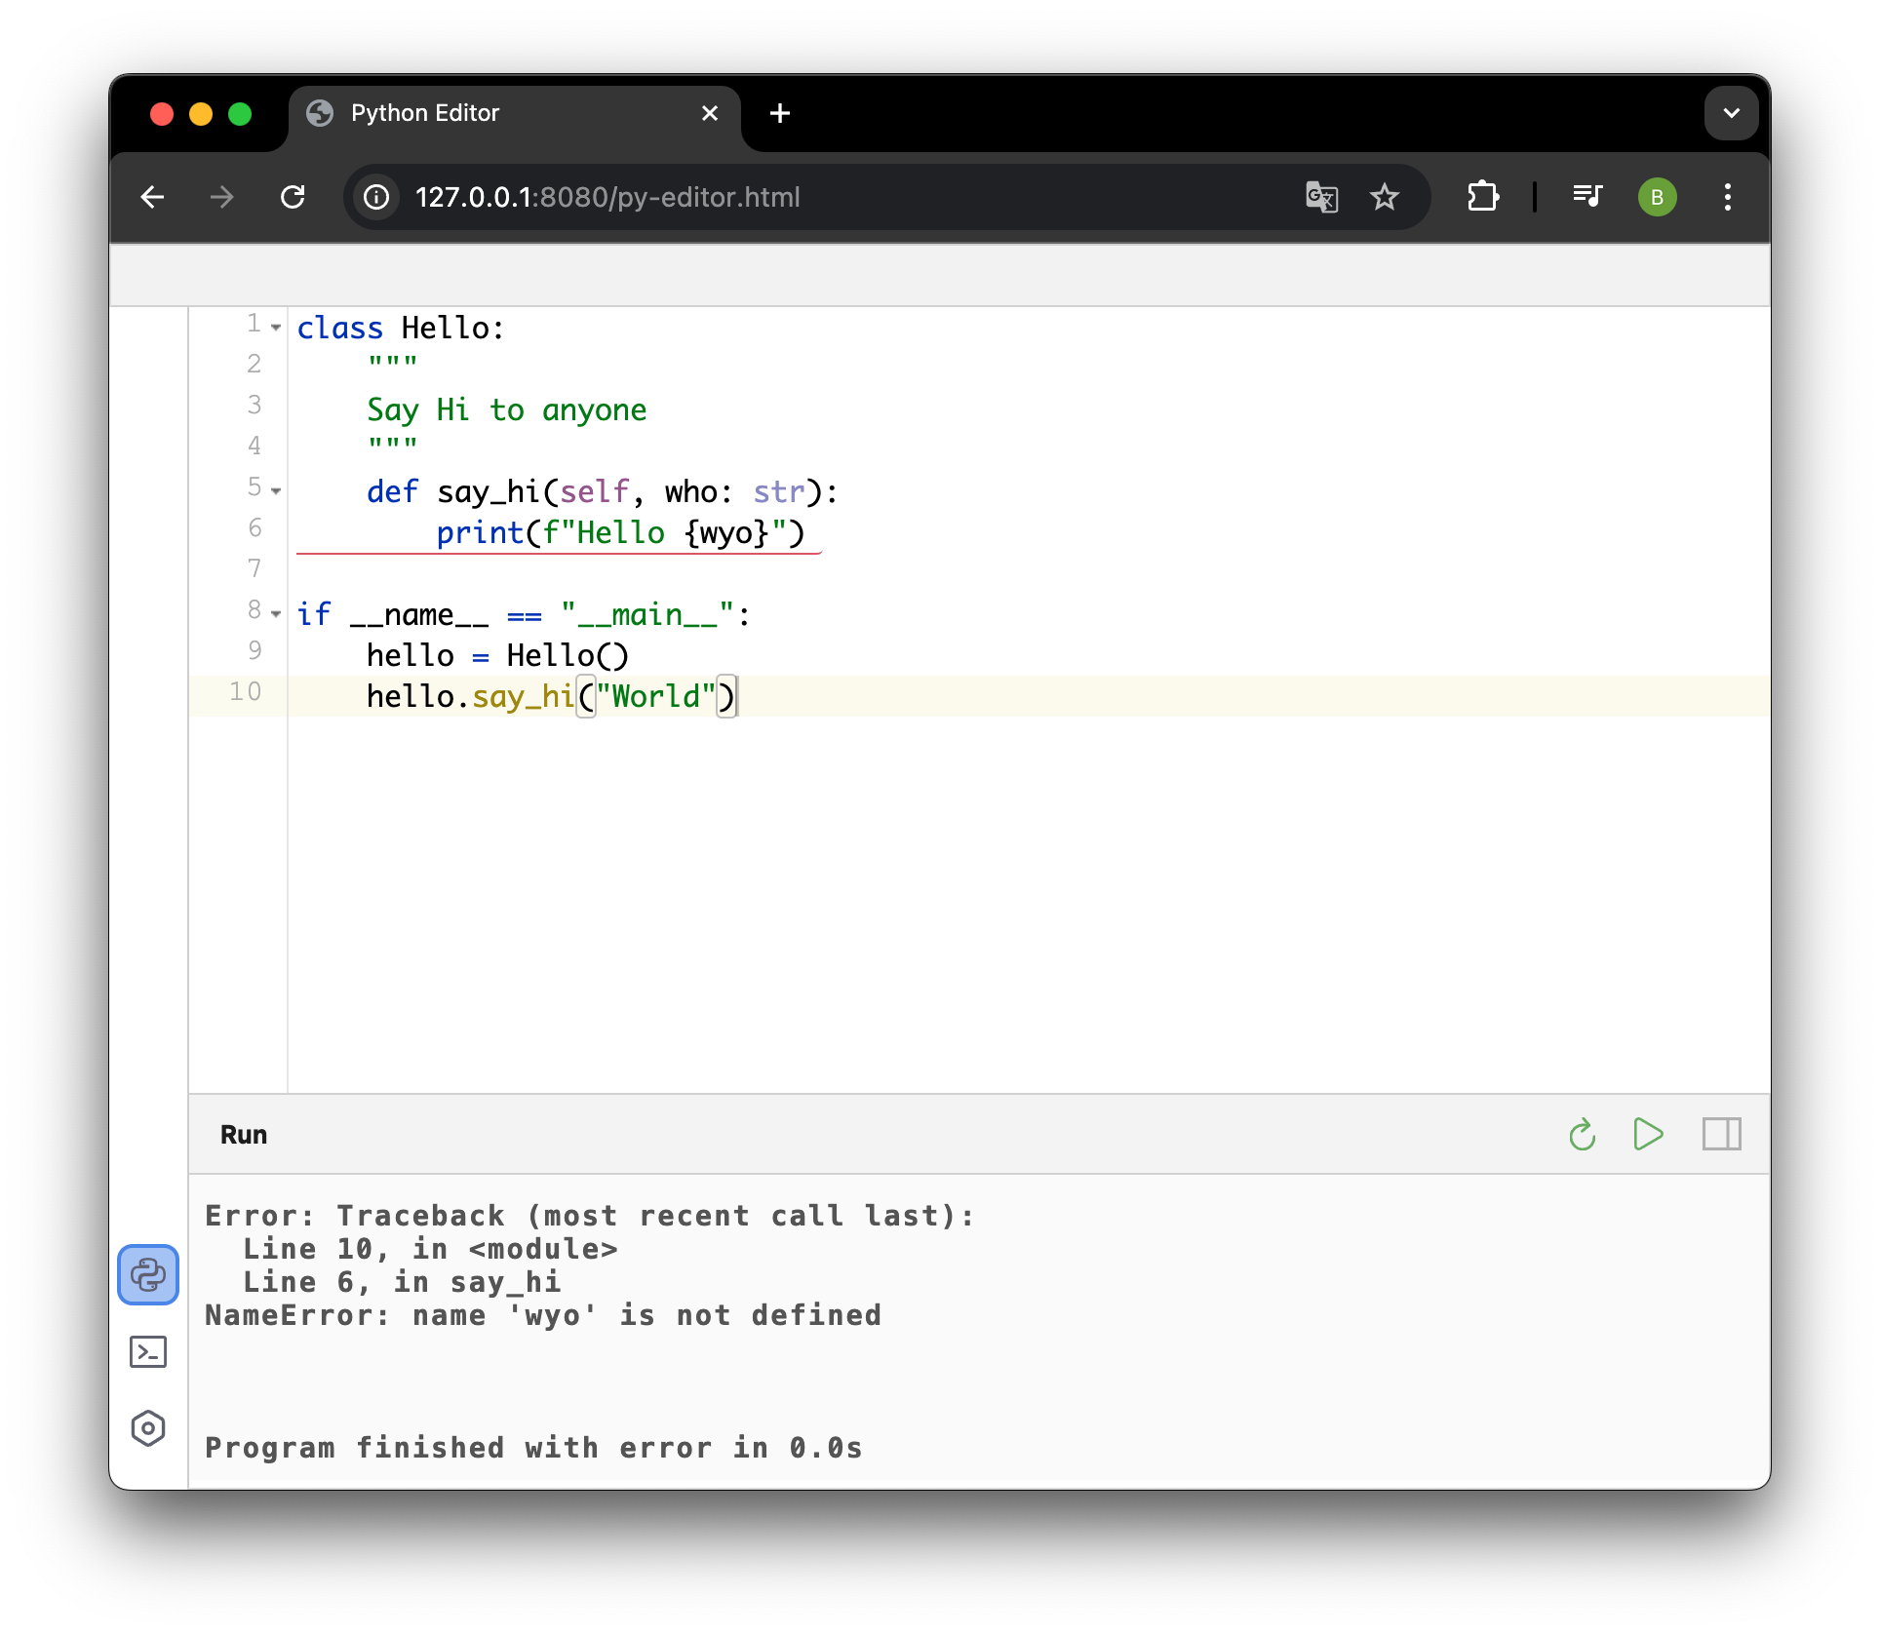This screenshot has width=1880, height=1634.
Task: Click 'Line 6, in say_hi' traceback line
Action: (x=401, y=1282)
